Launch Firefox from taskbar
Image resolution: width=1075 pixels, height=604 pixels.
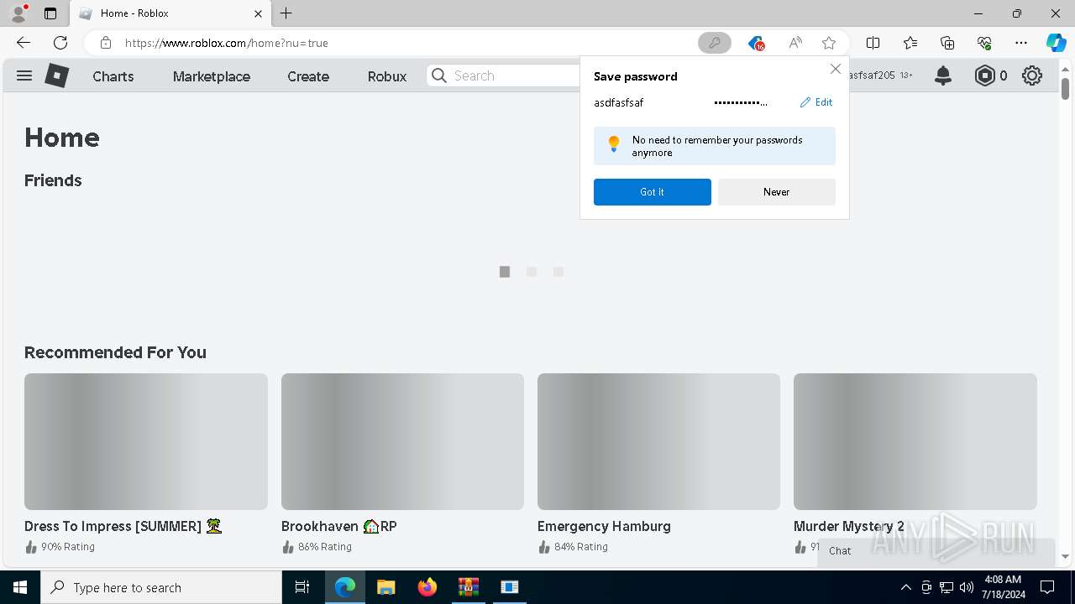tap(427, 587)
